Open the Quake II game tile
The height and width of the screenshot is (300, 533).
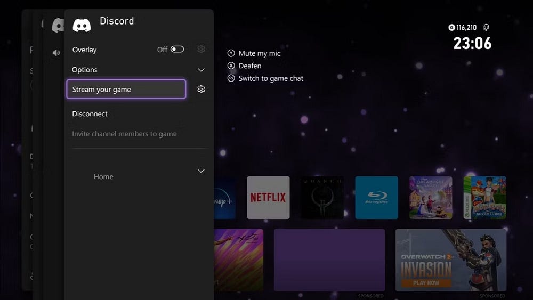click(x=322, y=197)
